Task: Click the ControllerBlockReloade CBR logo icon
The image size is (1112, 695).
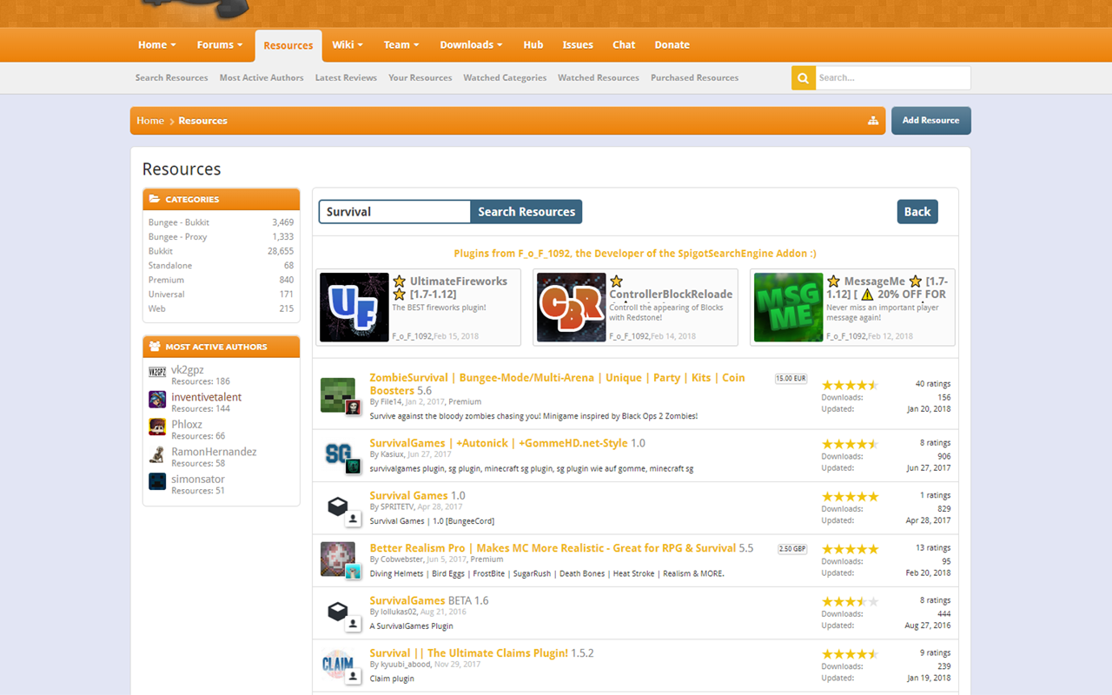Action: pos(571,308)
